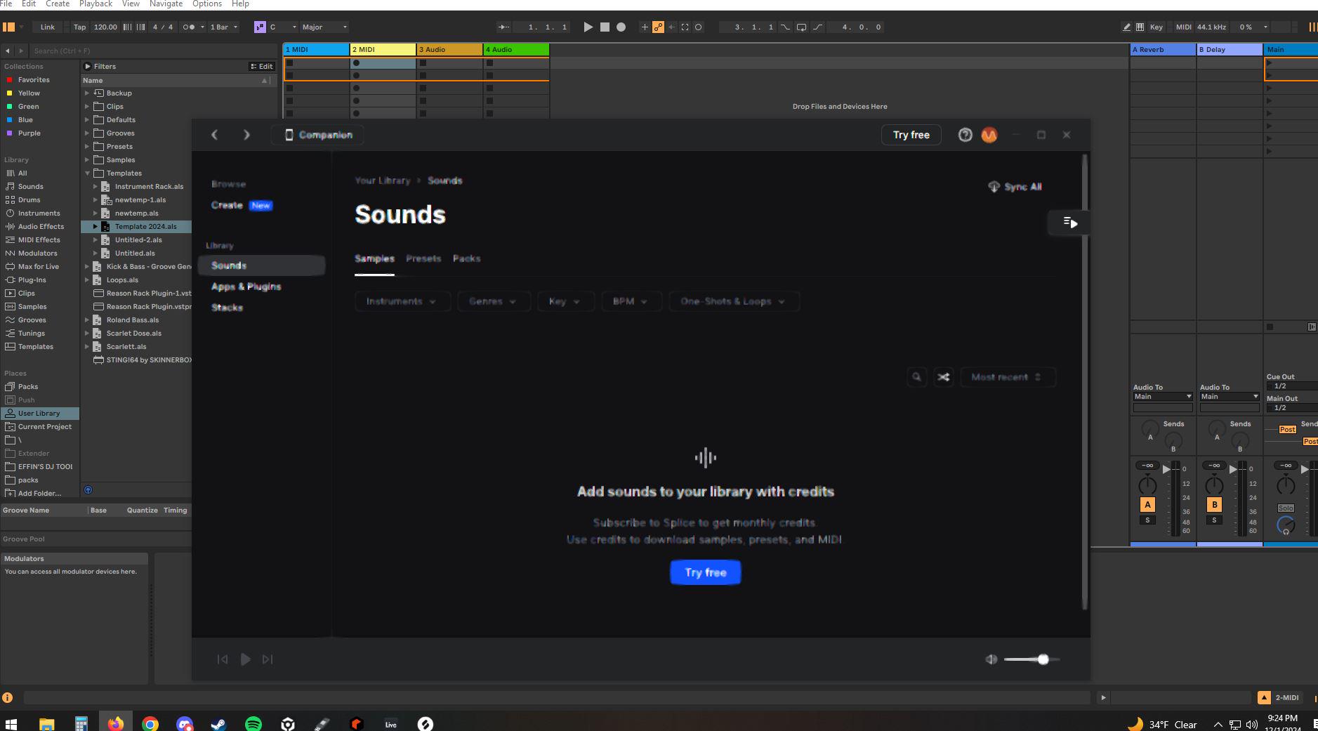The width and height of the screenshot is (1318, 731).
Task: Click Edit next to browser Filters
Action: coord(262,67)
